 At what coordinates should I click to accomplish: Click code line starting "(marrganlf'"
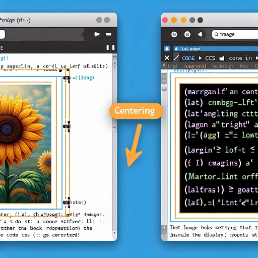[221, 92]
